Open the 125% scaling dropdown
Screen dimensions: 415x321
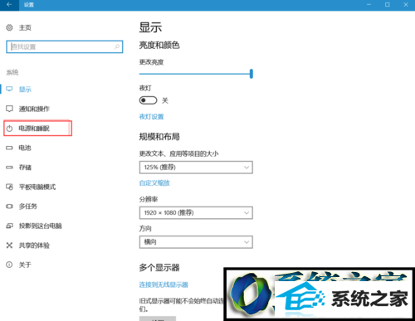pos(196,168)
